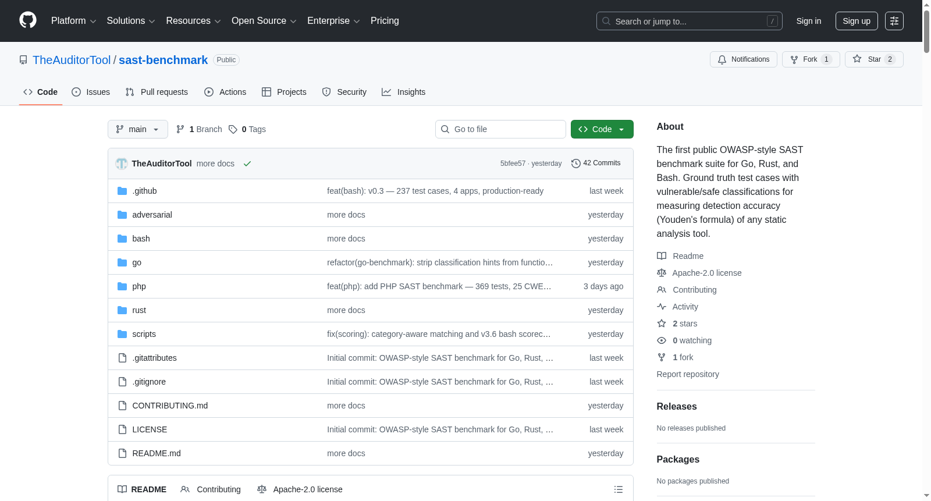View the 1 Branch link
The width and height of the screenshot is (931, 501).
pyautogui.click(x=199, y=129)
